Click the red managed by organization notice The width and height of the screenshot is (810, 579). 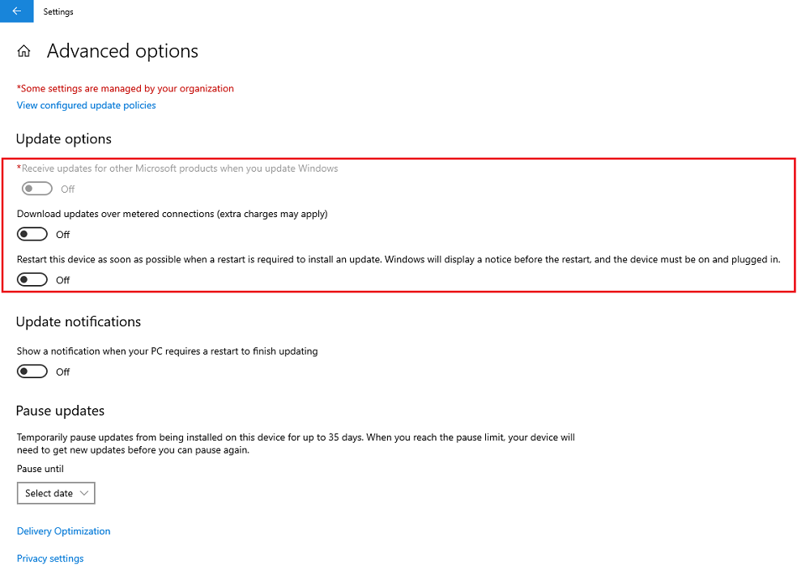pyautogui.click(x=126, y=88)
